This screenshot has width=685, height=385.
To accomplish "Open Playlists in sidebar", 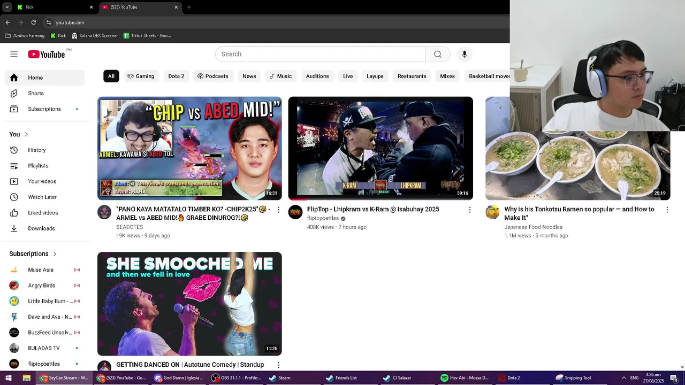I will pos(45,166).
